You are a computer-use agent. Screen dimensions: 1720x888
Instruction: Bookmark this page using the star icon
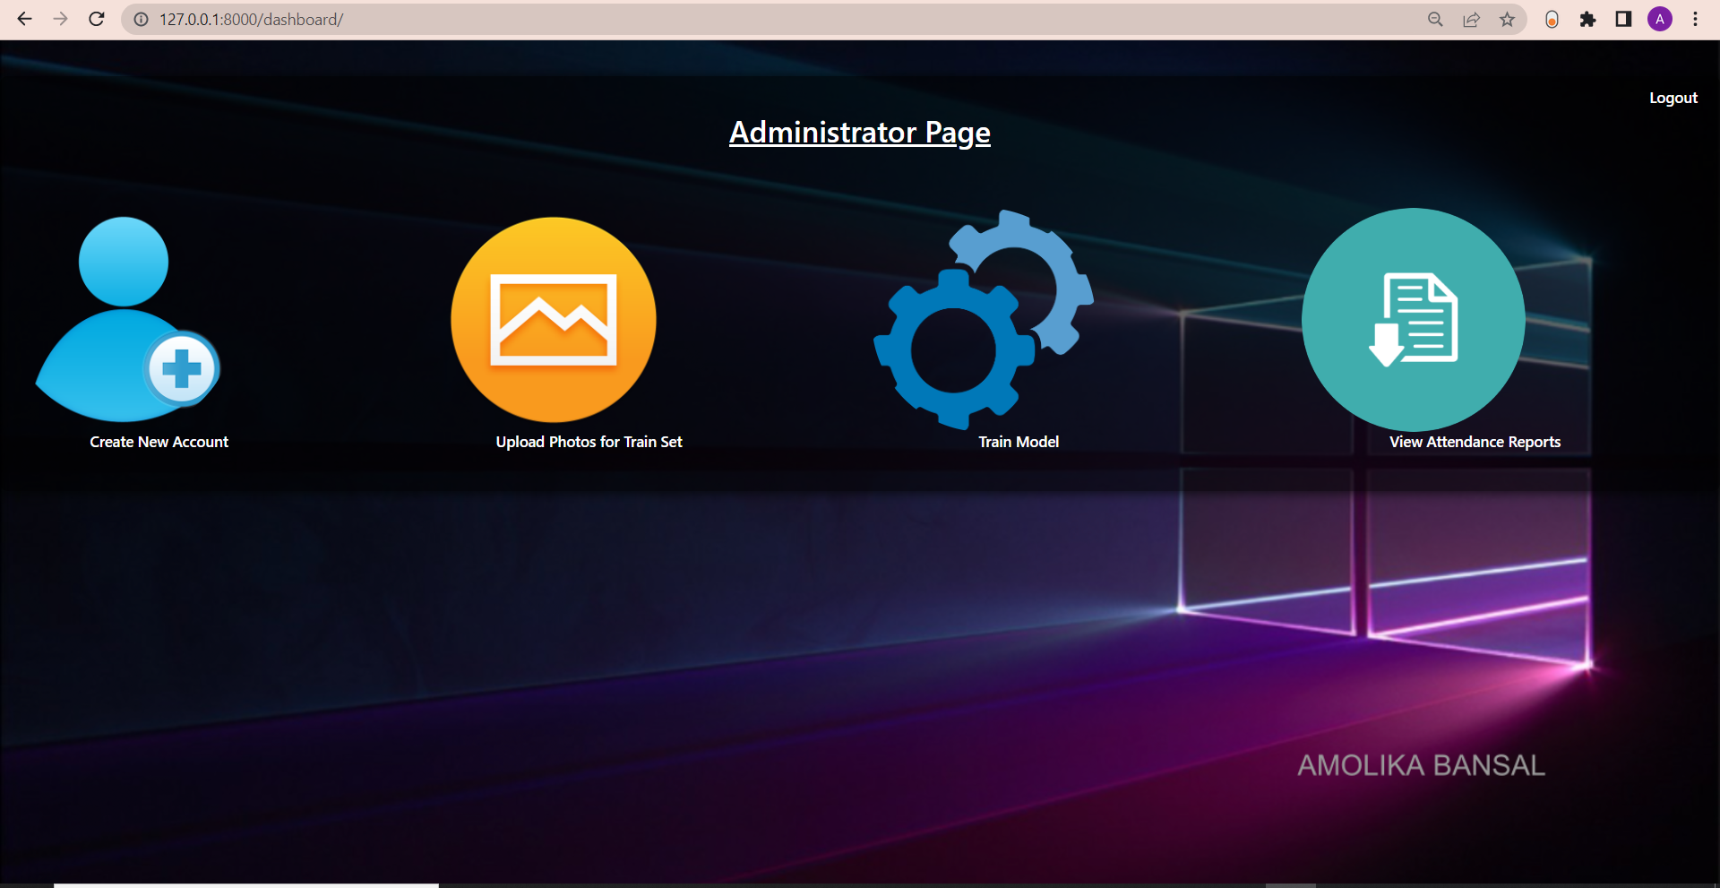coord(1508,19)
